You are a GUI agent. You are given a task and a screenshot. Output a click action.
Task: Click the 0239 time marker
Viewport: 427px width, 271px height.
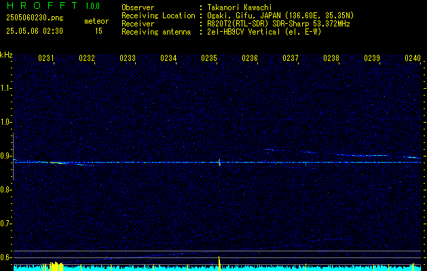coord(372,58)
